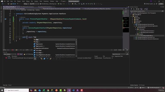This screenshot has width=165, height=92.
Task: Open the Debug menu
Action: 28,1
